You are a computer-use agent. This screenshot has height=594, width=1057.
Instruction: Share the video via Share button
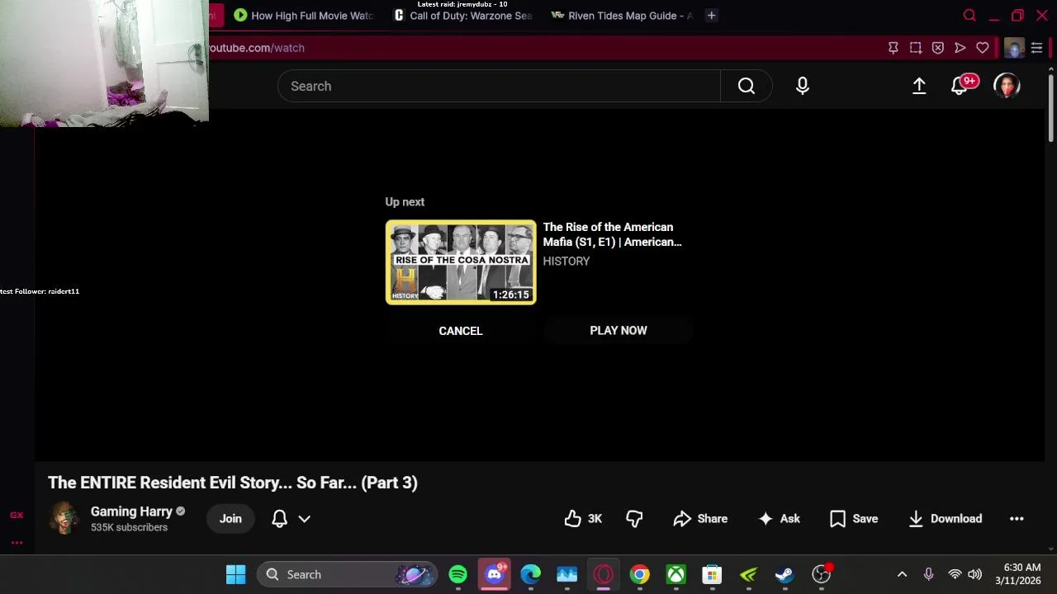click(700, 519)
